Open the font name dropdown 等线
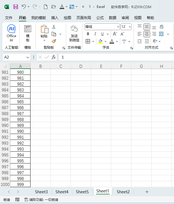174x204 pixels. point(118,27)
